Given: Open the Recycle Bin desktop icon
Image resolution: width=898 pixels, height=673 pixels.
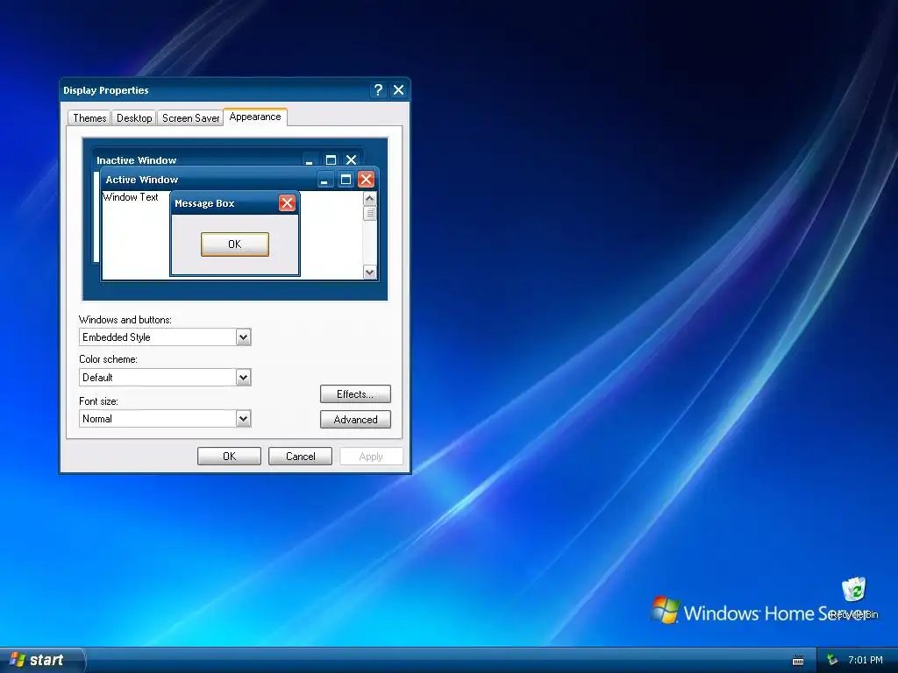Looking at the screenshot, I should pyautogui.click(x=854, y=598).
